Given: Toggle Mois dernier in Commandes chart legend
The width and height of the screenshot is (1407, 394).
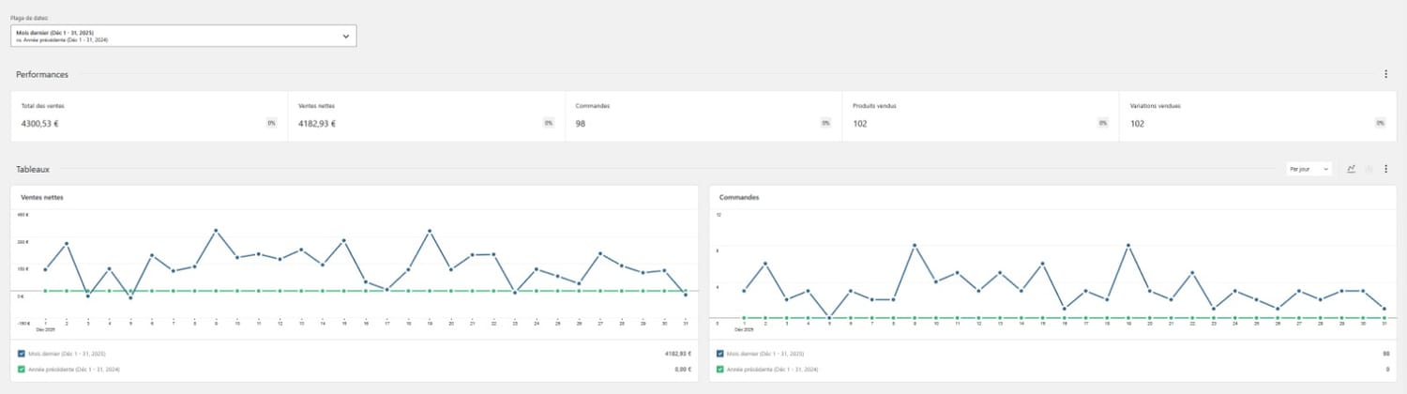Looking at the screenshot, I should (x=719, y=354).
